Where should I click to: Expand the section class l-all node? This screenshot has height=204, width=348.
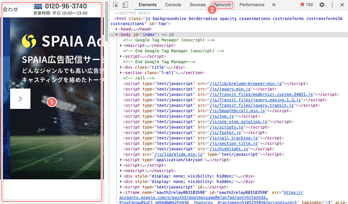tap(121, 73)
